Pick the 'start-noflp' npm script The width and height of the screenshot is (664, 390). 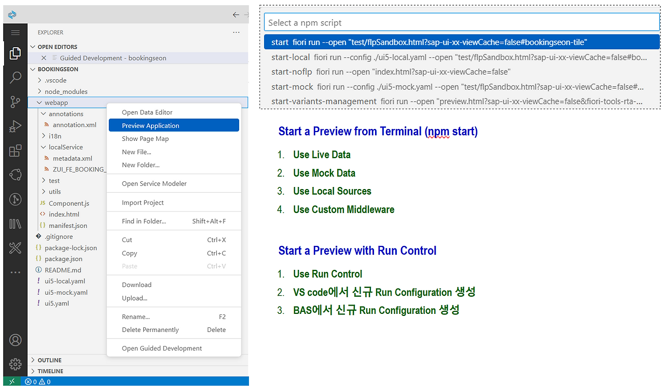(x=461, y=71)
